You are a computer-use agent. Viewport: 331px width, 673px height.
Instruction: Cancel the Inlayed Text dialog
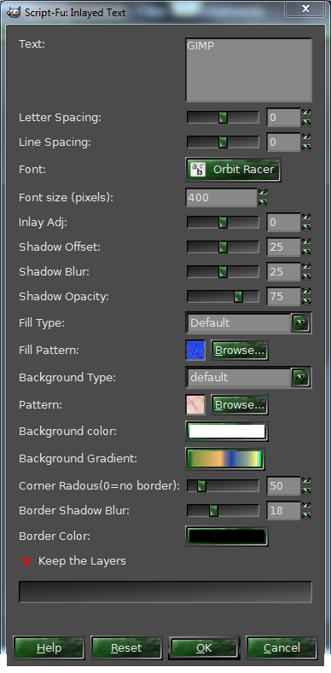point(282,647)
